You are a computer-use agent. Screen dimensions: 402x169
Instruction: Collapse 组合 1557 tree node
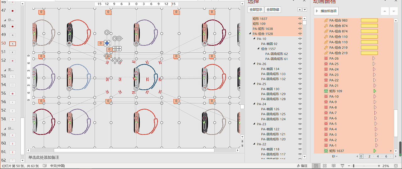pyautogui.click(x=258, y=49)
